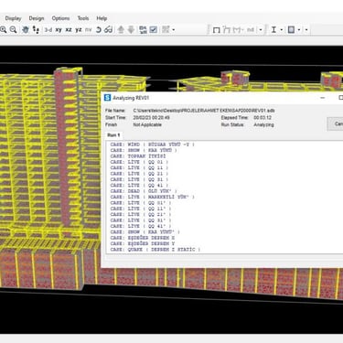Select the Pan hand tool
Viewport: 343px width, 343px height.
pyautogui.click(x=26, y=29)
